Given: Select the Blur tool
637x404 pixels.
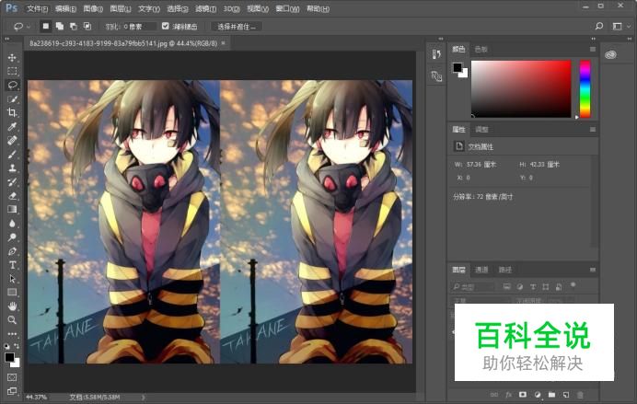Looking at the screenshot, I should click(12, 224).
